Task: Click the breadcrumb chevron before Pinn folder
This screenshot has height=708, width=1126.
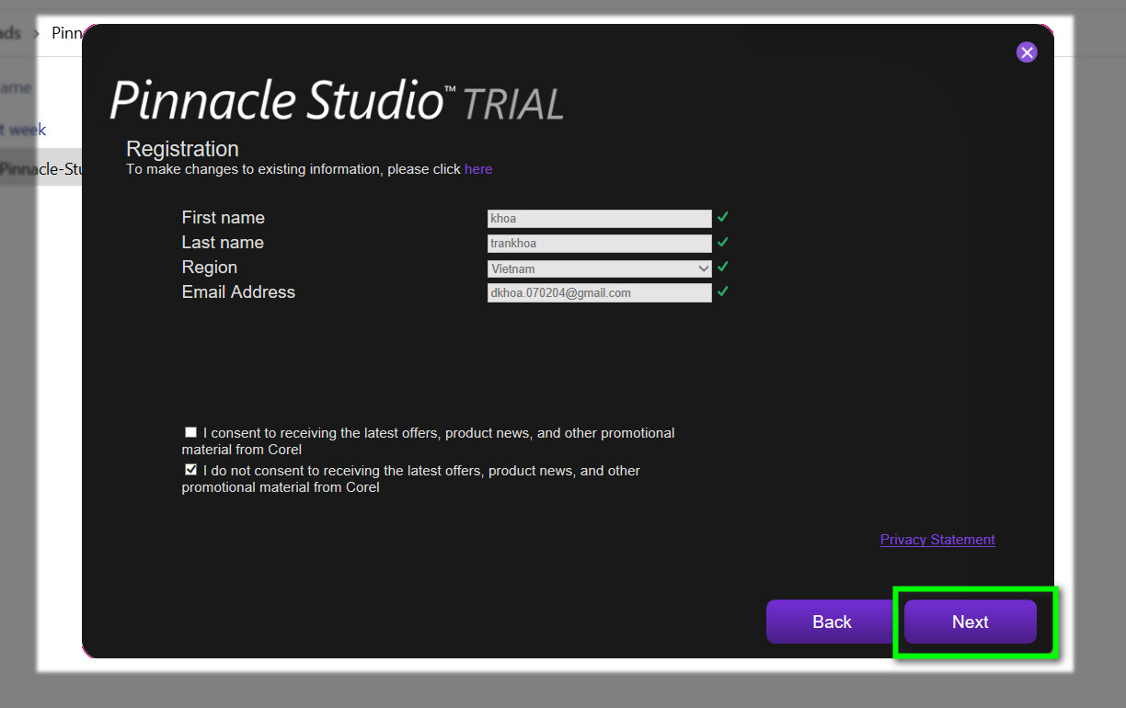Action: 37,34
